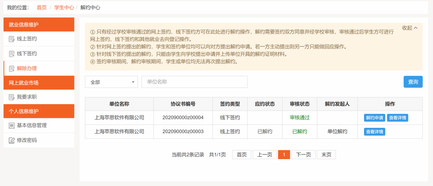The image size is (433, 186).
Task: Click the icon beside 解除办理
Action: coord(12,69)
